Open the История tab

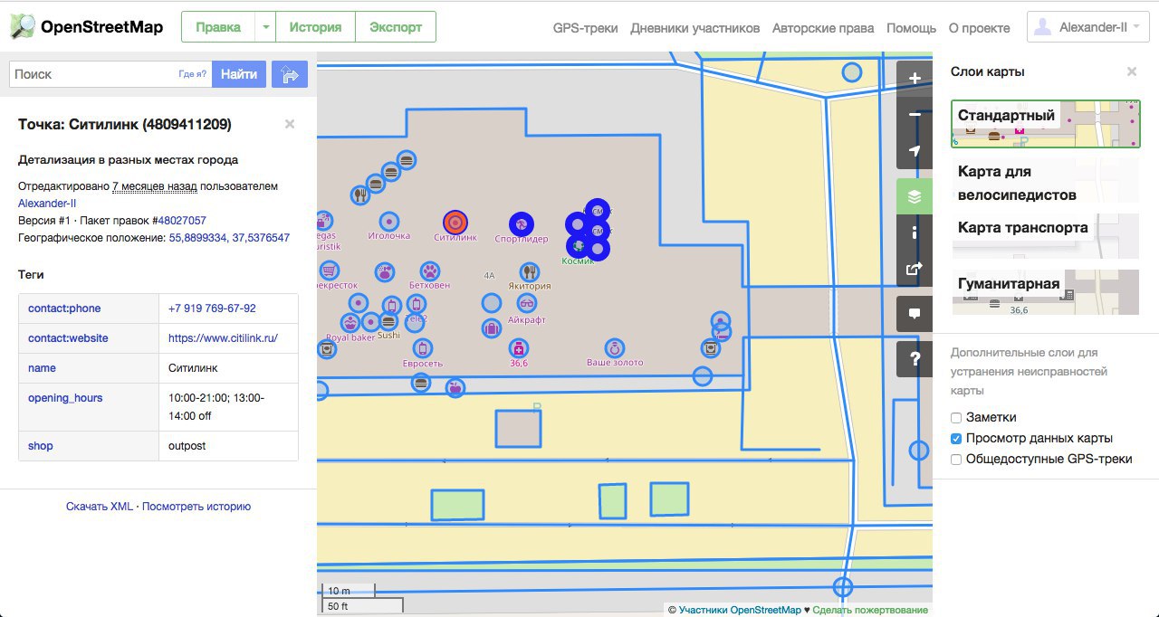pyautogui.click(x=315, y=27)
